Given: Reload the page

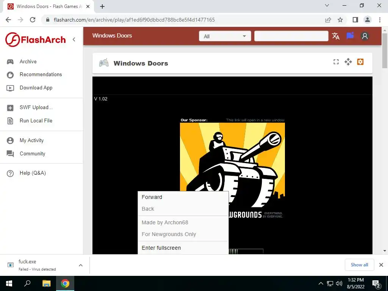Looking at the screenshot, I should (33, 20).
